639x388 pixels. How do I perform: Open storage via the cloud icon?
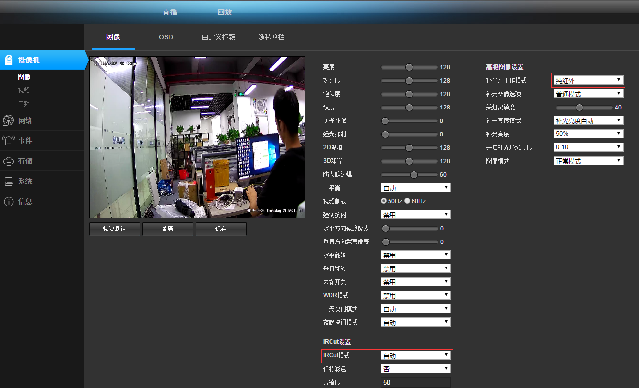(8, 161)
